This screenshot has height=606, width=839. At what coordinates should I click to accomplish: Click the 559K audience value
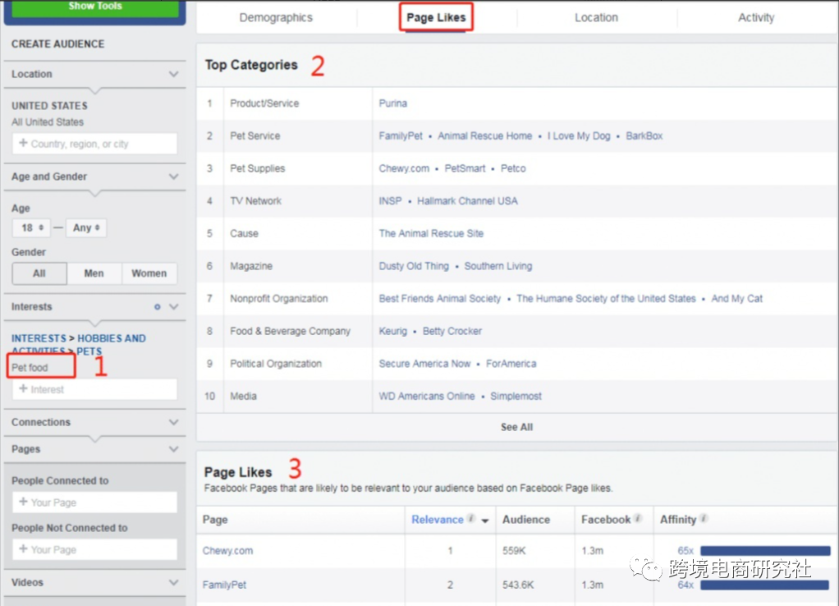click(x=514, y=551)
